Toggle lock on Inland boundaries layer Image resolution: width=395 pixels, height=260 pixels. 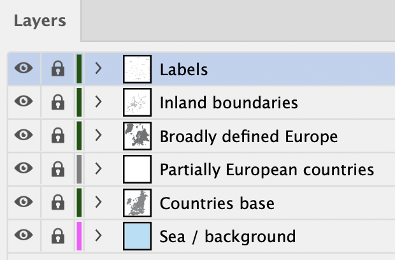click(58, 102)
